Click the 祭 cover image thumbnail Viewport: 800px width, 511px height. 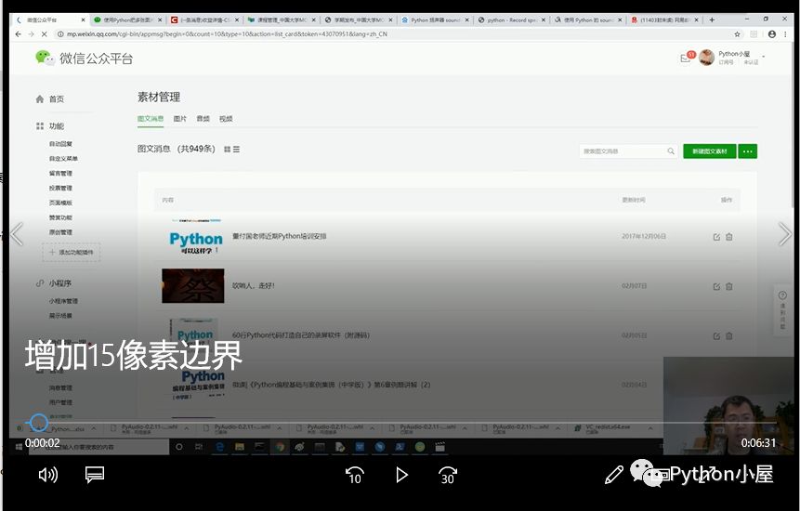193,285
